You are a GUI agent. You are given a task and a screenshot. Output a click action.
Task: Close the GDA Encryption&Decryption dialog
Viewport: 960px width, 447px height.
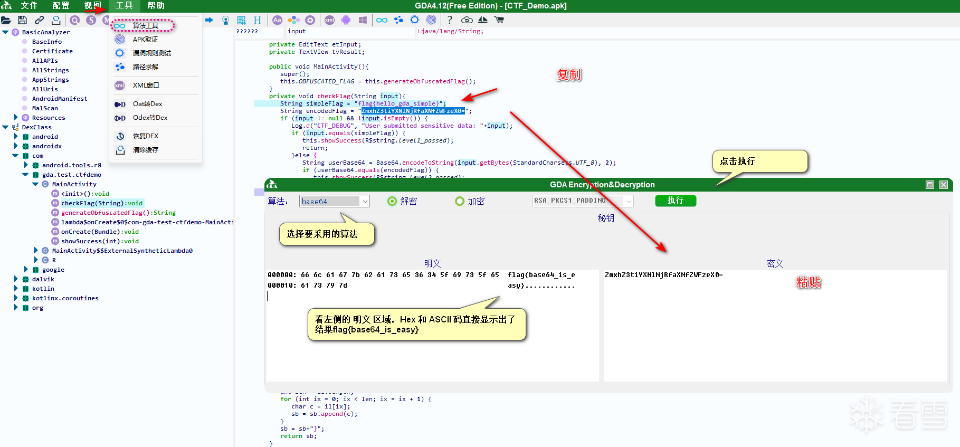[944, 185]
